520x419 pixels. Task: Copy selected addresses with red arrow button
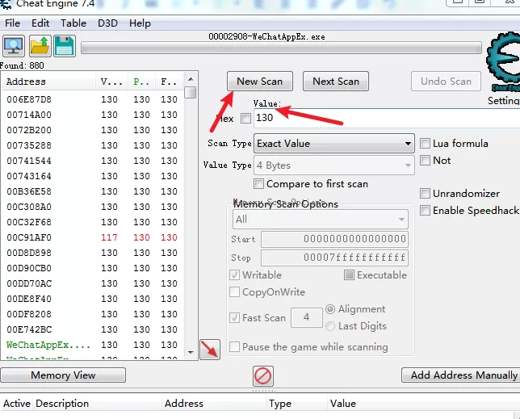210,349
